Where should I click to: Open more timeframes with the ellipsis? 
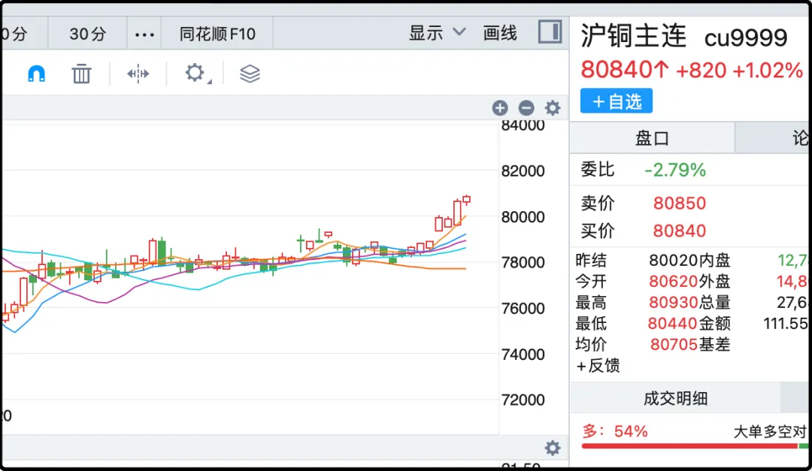[x=144, y=34]
